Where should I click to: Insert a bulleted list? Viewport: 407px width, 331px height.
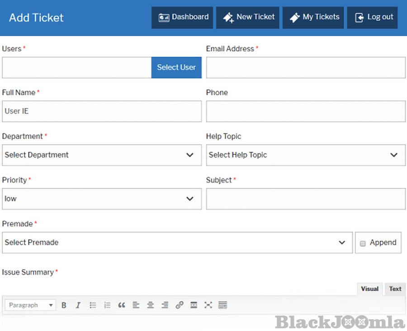tap(93, 305)
